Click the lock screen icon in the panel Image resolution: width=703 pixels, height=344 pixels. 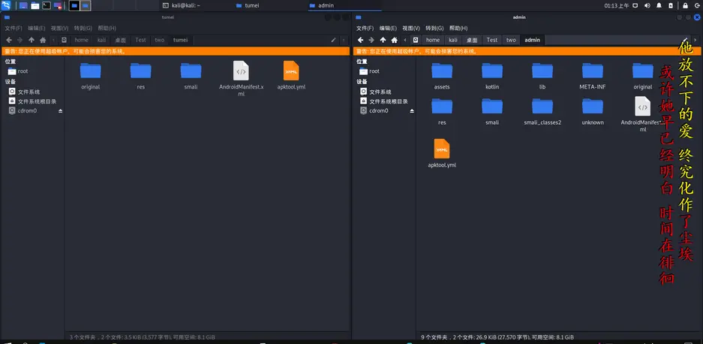(x=685, y=5)
